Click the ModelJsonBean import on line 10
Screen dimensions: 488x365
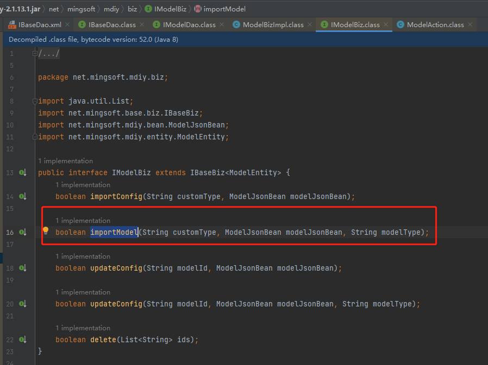[x=134, y=125]
